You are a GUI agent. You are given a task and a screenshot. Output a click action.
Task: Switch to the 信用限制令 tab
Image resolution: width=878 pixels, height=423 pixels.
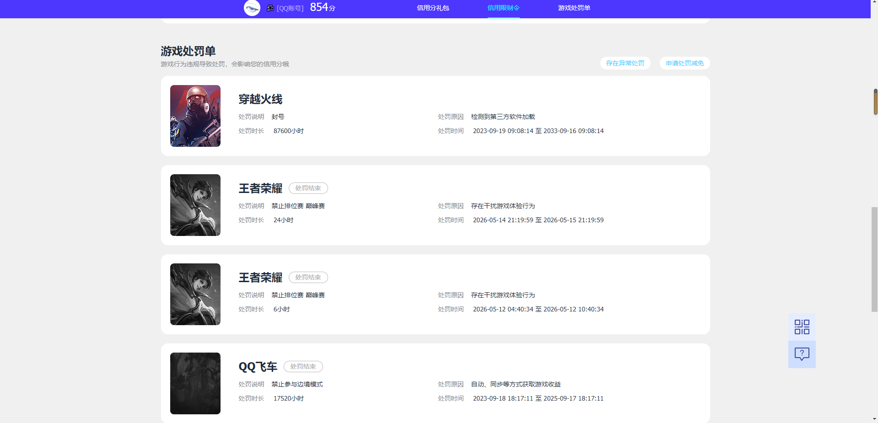click(503, 8)
